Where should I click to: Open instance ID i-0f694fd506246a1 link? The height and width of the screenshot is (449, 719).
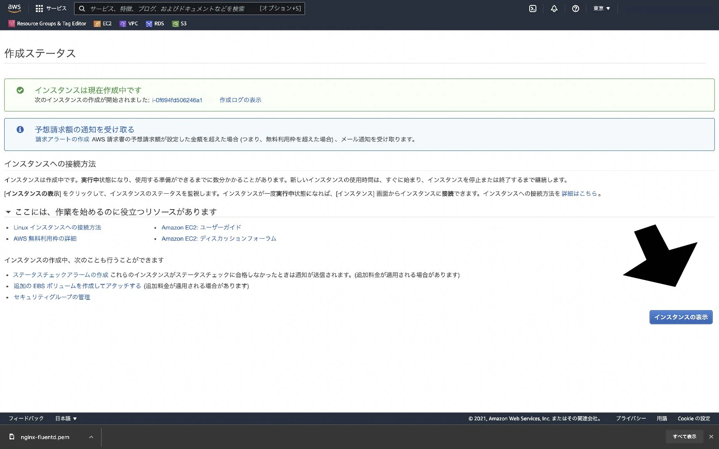[177, 100]
